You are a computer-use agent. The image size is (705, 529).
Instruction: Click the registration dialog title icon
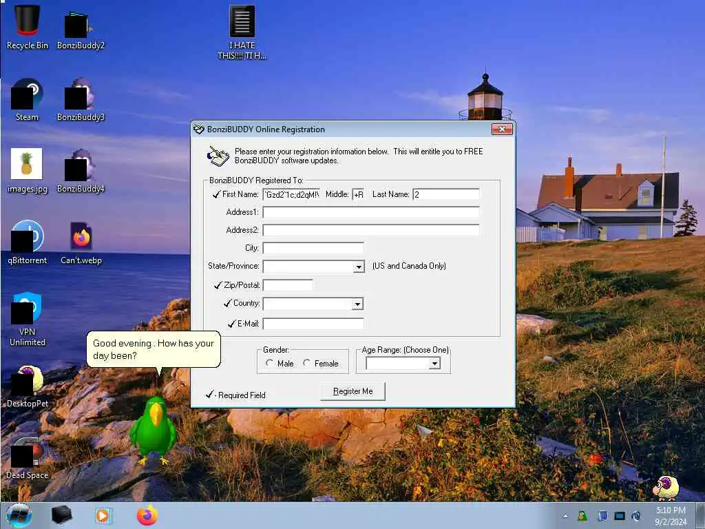(199, 129)
